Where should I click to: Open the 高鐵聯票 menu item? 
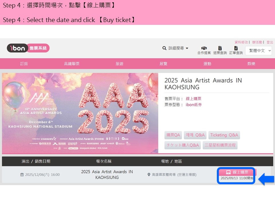pyautogui.click(x=72, y=64)
